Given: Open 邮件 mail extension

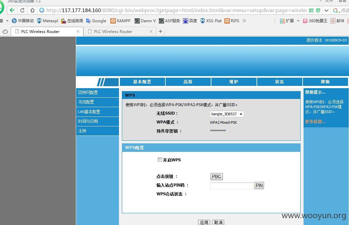Looking at the screenshot, I should tap(338, 21).
